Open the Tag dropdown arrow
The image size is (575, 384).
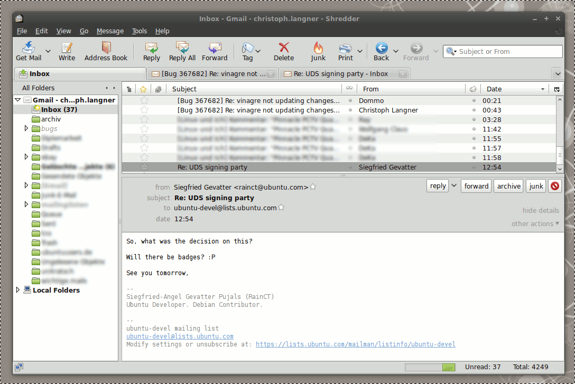pos(258,51)
